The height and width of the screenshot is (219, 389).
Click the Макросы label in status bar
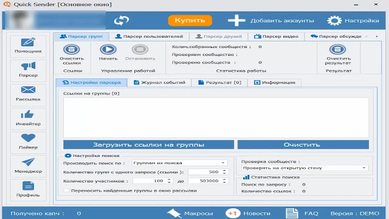199,214
